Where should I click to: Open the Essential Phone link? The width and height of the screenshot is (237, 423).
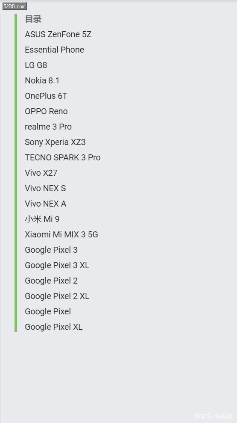click(54, 50)
